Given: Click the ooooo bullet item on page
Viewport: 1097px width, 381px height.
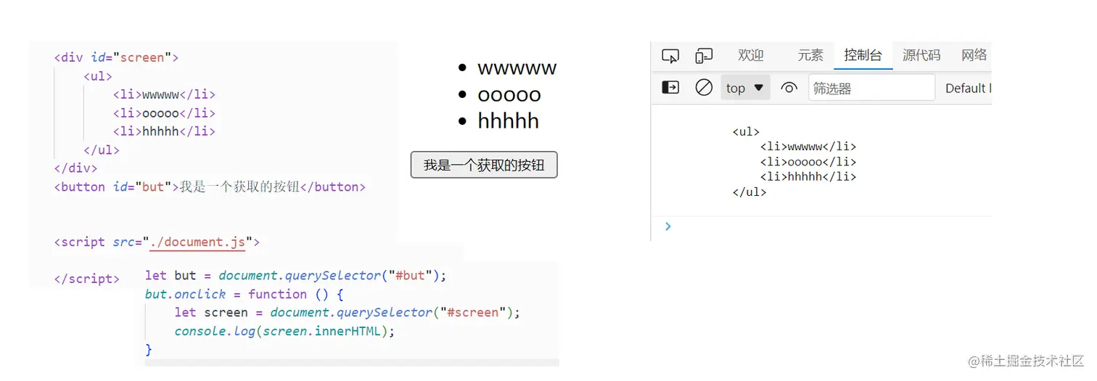Looking at the screenshot, I should (509, 94).
